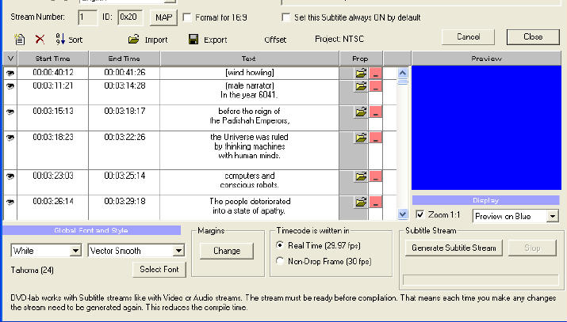Viewport: 567px width, 322px height.
Task: Enable Format for 16:9 checkbox
Action: tap(187, 17)
